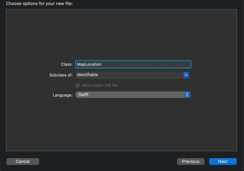Click the empty space above the Class field
The image size is (244, 171).
pos(121,34)
